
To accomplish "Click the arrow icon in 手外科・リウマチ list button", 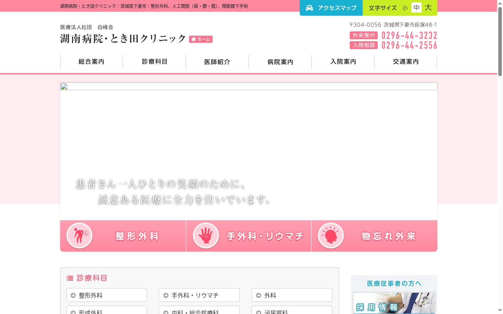I will pos(166,295).
